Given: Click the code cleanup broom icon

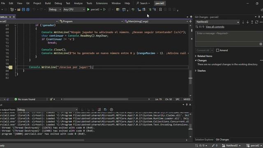Looking at the screenshot, I should pyautogui.click(x=51, y=99).
